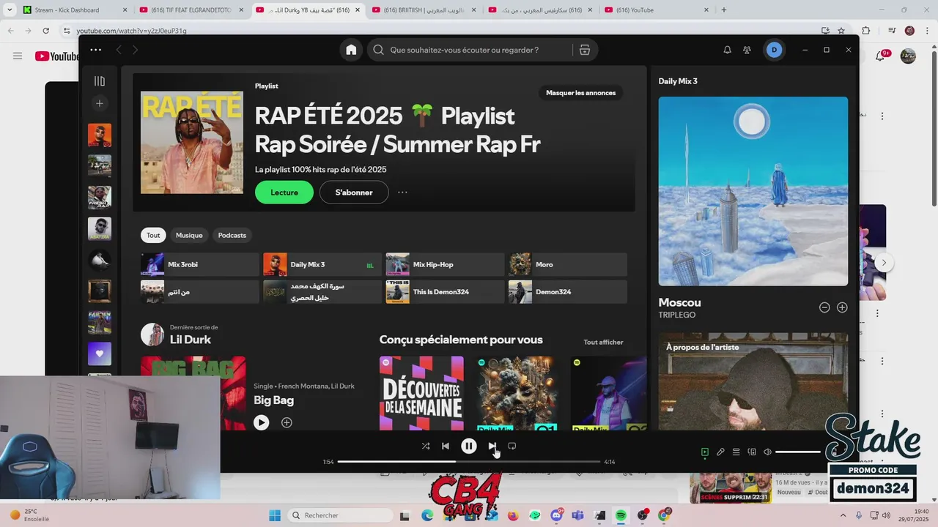Open the Daily Mix 3 shortcut

pyautogui.click(x=322, y=264)
